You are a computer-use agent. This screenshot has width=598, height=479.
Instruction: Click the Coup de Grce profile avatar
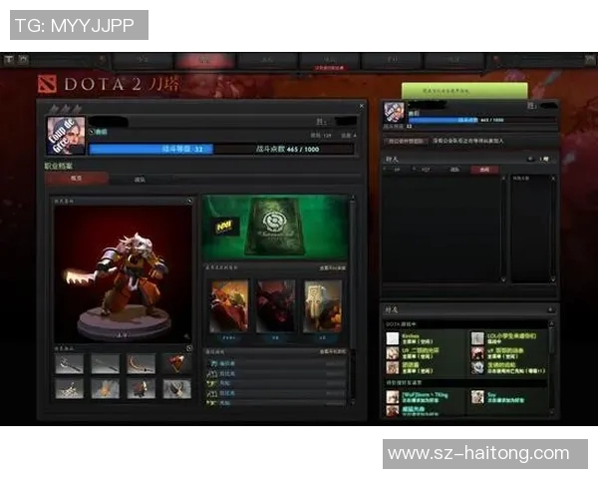tap(66, 136)
